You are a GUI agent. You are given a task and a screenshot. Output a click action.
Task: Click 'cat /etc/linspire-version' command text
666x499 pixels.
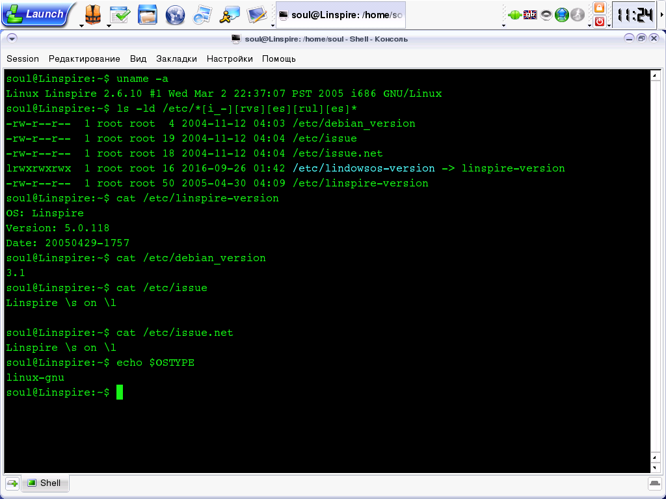(198, 199)
